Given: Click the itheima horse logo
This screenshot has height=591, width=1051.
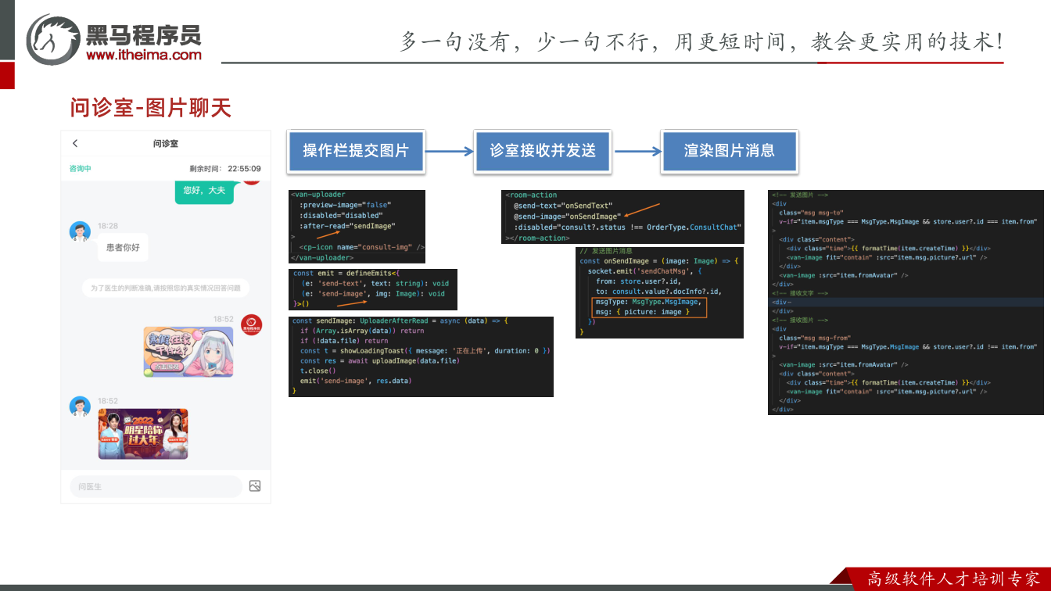Looking at the screenshot, I should [x=54, y=41].
